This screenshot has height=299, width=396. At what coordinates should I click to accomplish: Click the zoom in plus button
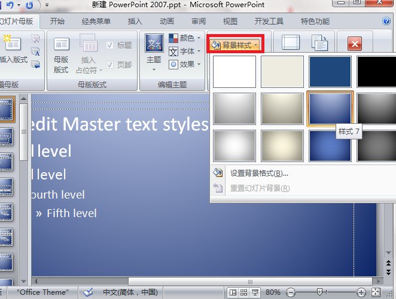click(361, 292)
